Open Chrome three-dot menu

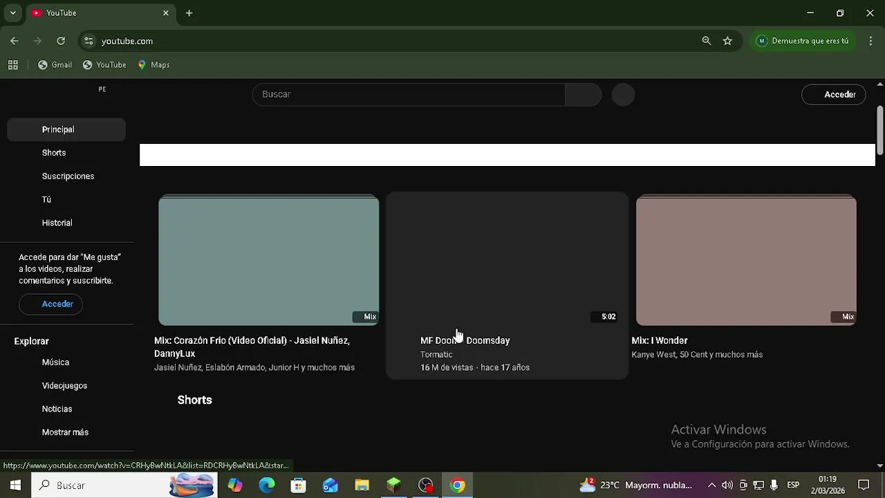870,41
